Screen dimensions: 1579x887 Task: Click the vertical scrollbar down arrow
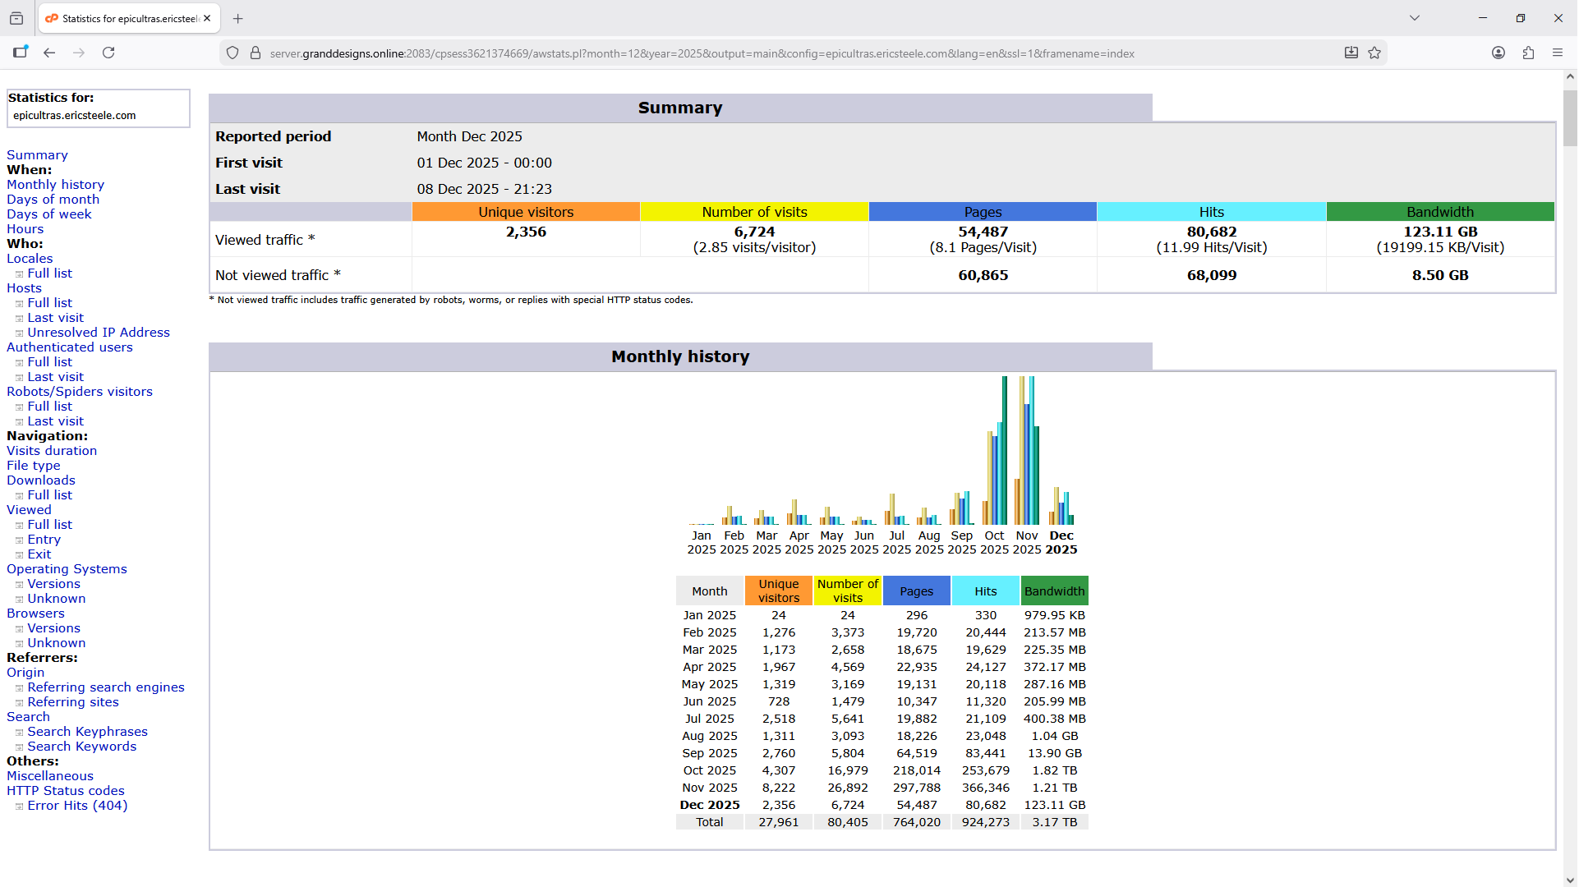point(1570,880)
